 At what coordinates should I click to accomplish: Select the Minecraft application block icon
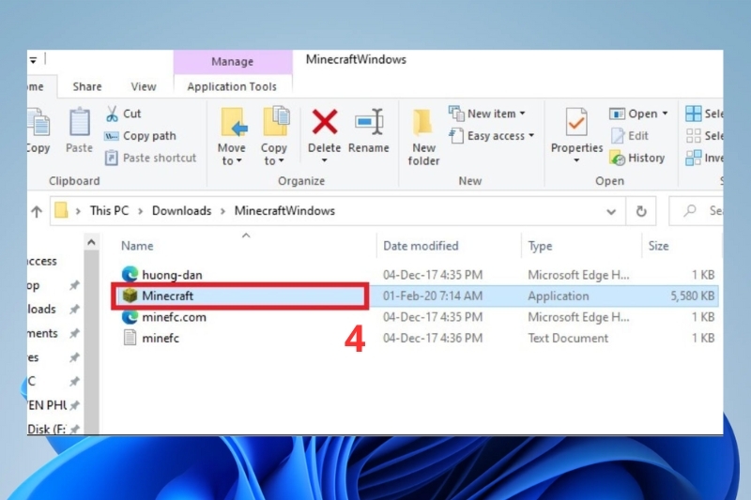(x=130, y=295)
